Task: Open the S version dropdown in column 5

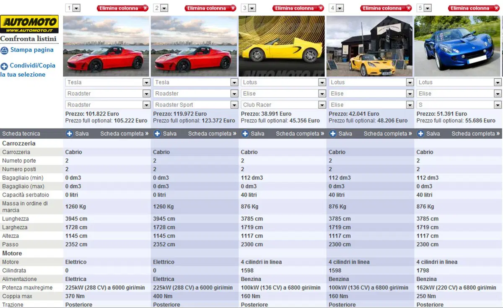Action: [459, 105]
